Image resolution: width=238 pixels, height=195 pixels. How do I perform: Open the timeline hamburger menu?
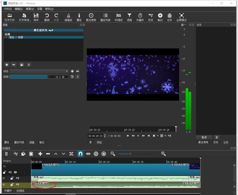6,154
